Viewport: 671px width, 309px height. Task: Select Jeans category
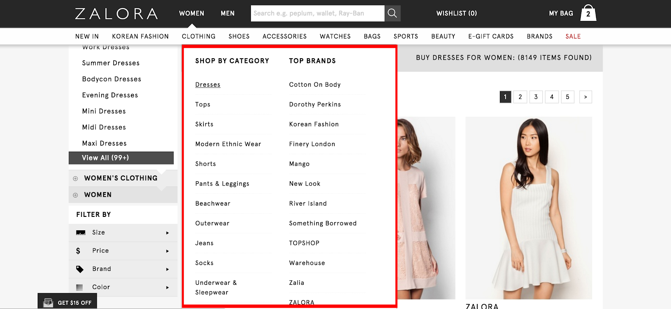[x=204, y=243]
